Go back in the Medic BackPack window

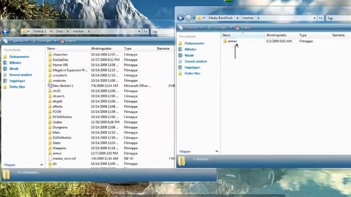tap(180, 18)
